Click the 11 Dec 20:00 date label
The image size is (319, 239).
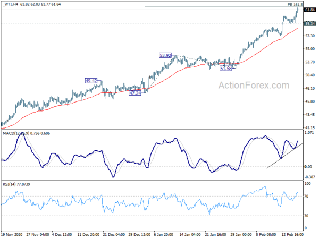pyautogui.click(x=88, y=234)
